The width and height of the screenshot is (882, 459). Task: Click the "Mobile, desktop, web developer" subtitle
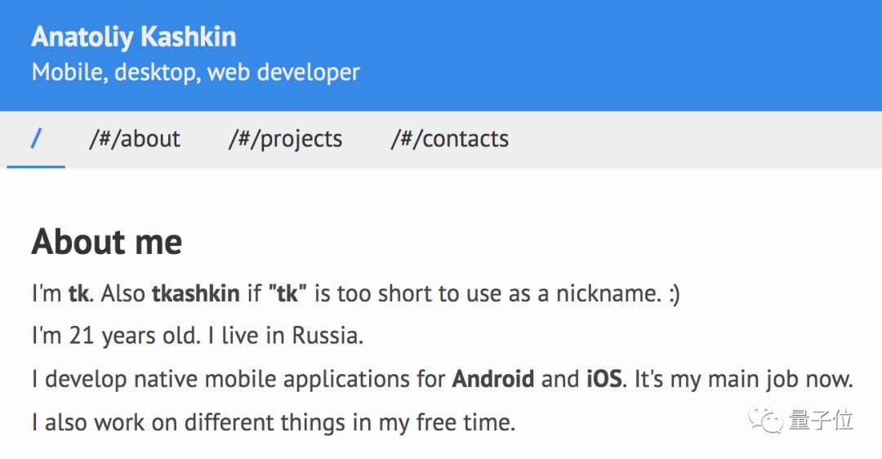[195, 73]
